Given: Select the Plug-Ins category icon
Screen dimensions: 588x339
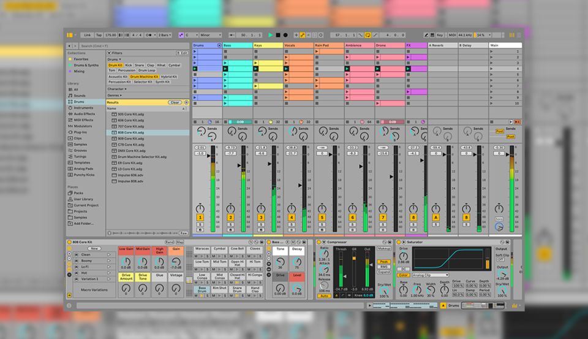Looking at the screenshot, I should tap(69, 132).
